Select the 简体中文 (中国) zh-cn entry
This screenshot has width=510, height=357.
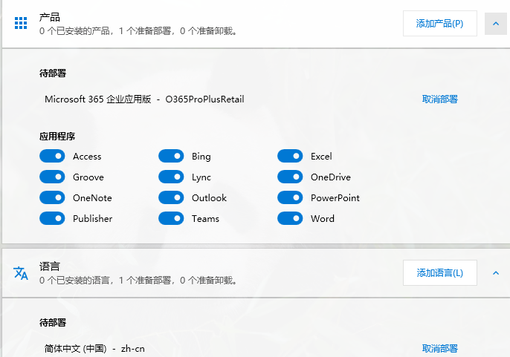click(x=94, y=349)
